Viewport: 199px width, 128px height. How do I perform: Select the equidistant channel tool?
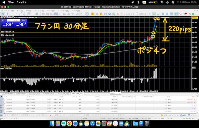[25, 14]
